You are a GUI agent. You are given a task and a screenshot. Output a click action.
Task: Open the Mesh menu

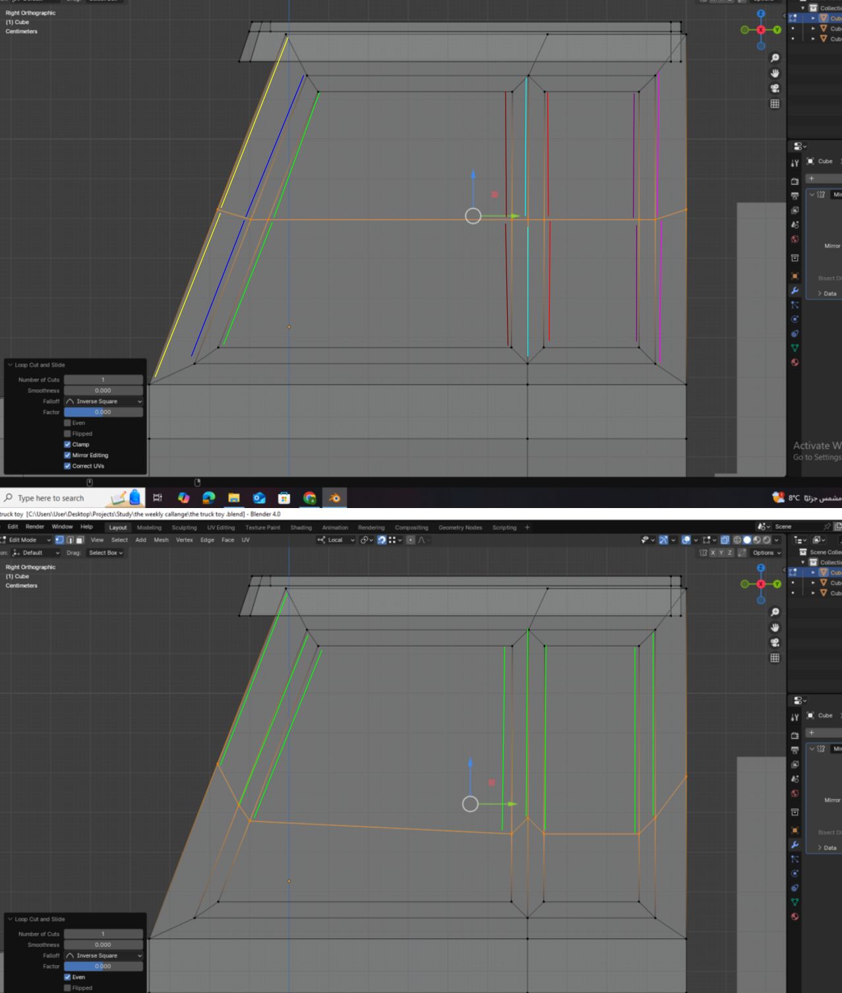click(x=161, y=540)
